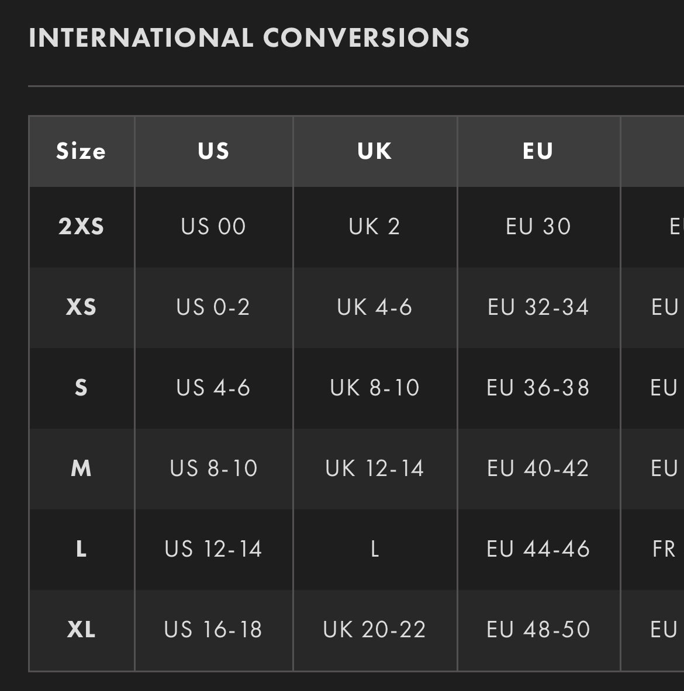Click the US column header

pos(213,151)
